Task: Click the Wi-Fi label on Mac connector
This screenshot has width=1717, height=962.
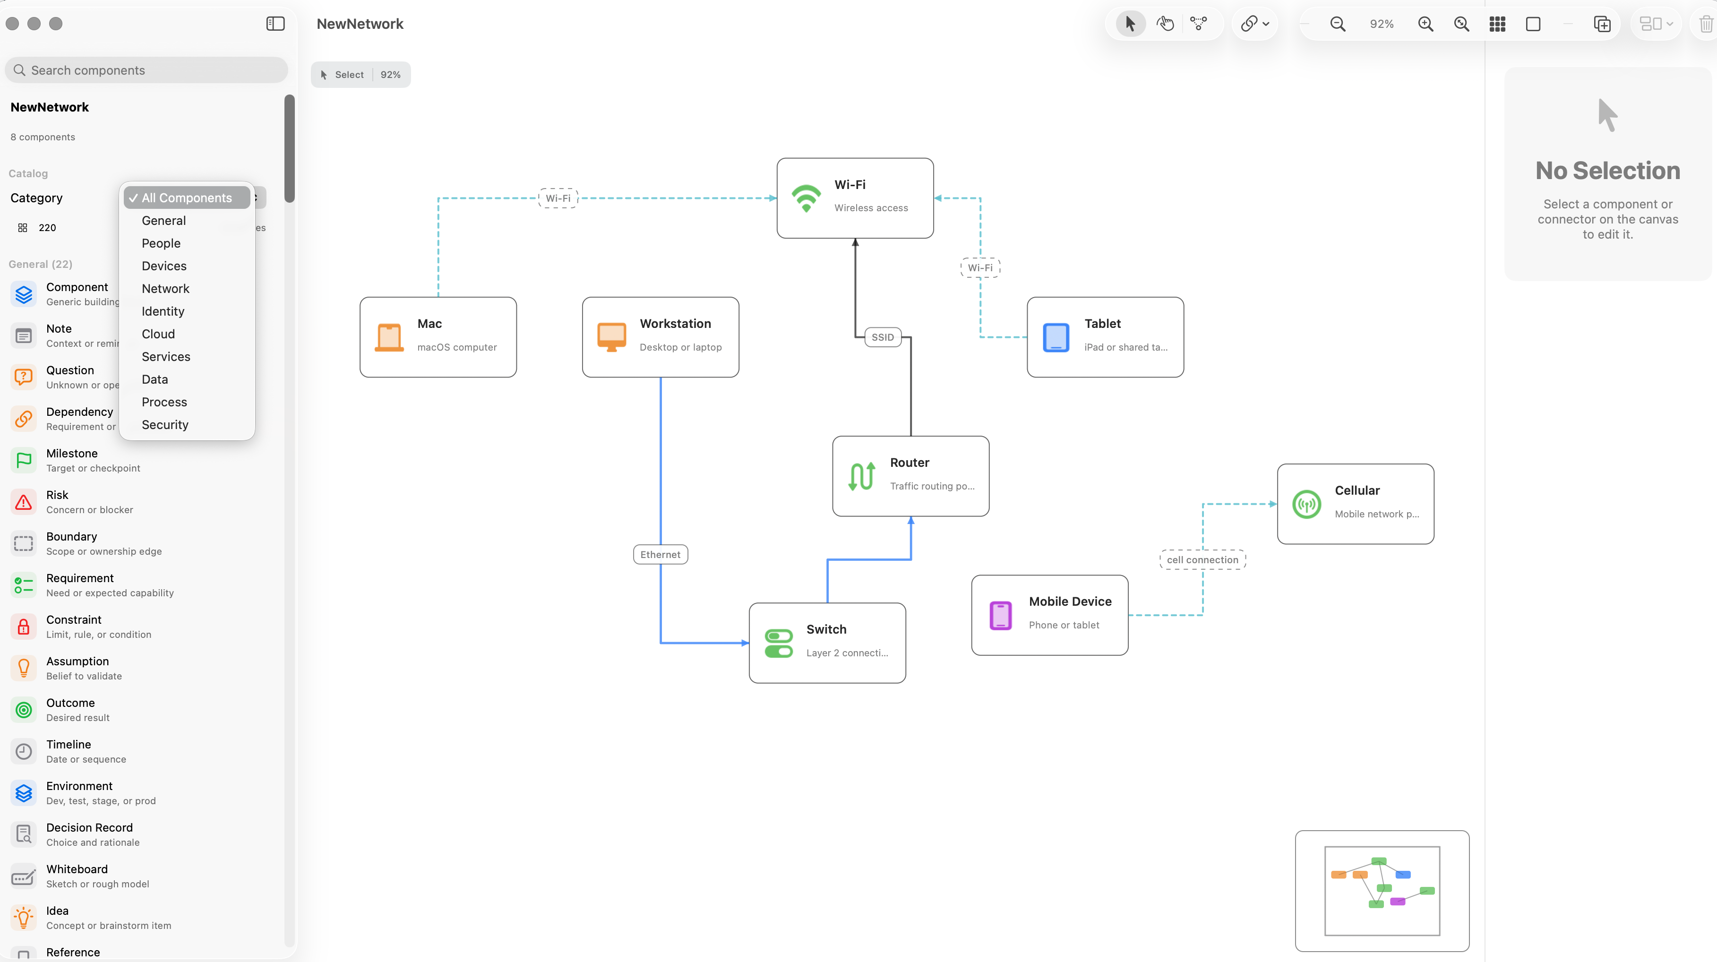Action: [x=558, y=198]
